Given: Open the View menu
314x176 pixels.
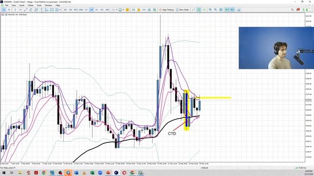Looking at the screenshot, I should pos(14,5).
